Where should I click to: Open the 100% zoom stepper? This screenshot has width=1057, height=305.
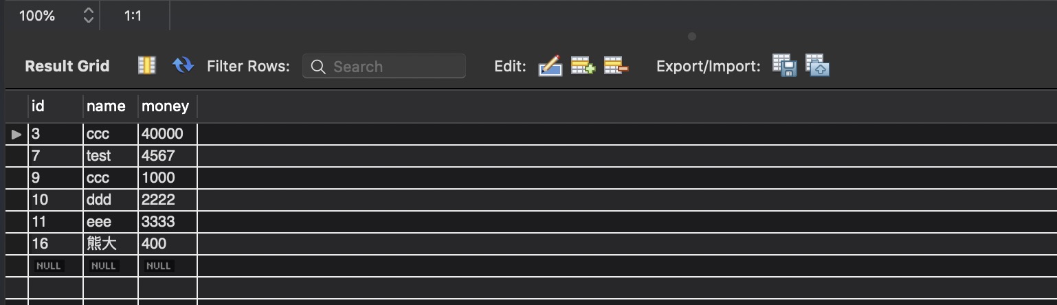tap(88, 16)
